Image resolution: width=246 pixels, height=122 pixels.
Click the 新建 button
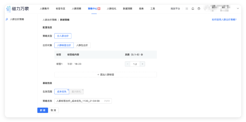pos(43,110)
